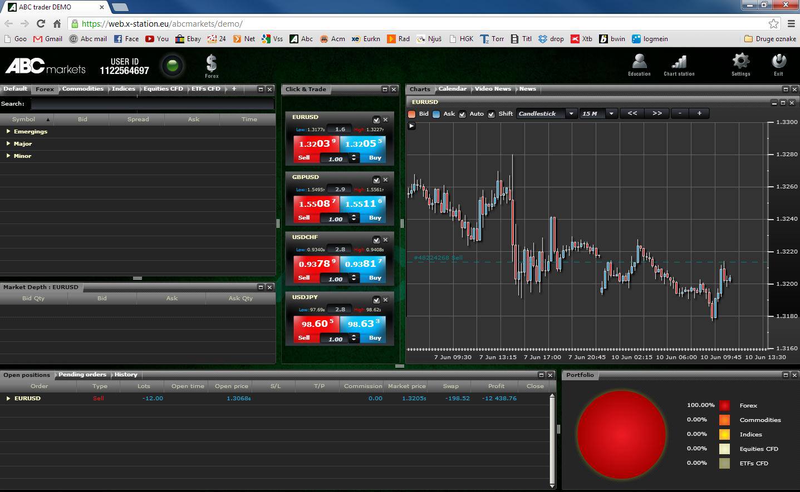Expand the Major symbol group
This screenshot has width=800, height=492.
pyautogui.click(x=8, y=143)
